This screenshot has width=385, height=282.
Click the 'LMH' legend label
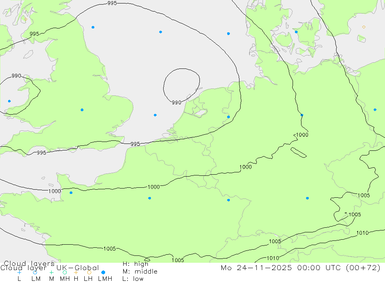click(105, 279)
